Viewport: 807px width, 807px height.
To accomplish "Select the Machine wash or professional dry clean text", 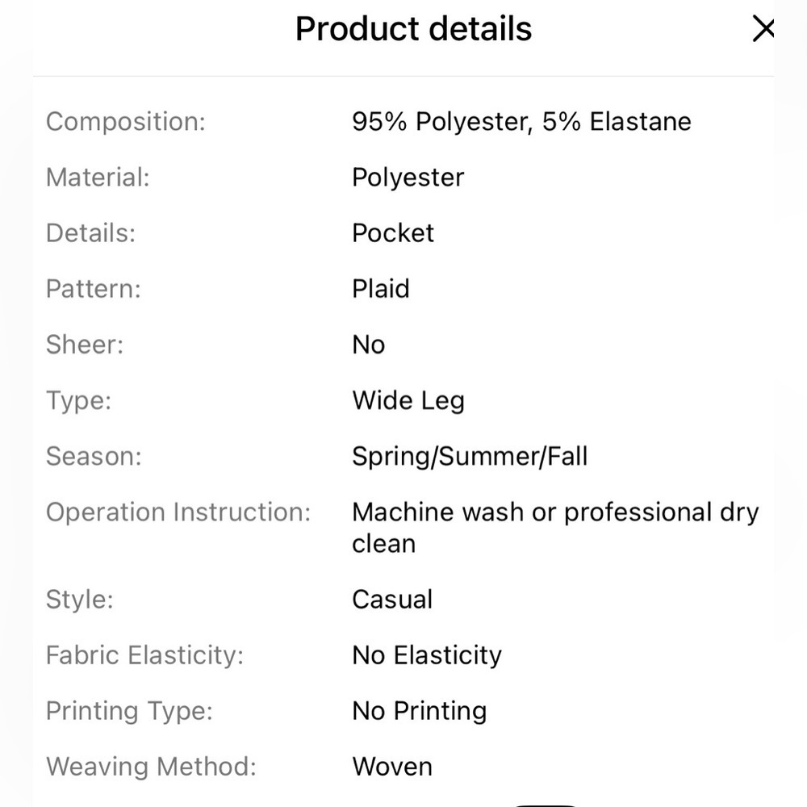I will click(555, 528).
